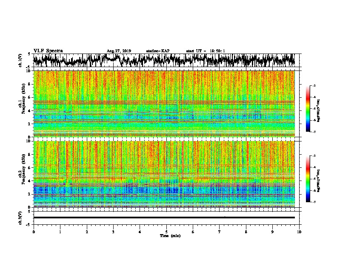This screenshot has height=260, width=337.
Task: Click the time axis tick label "7"
Action: [220, 232]
